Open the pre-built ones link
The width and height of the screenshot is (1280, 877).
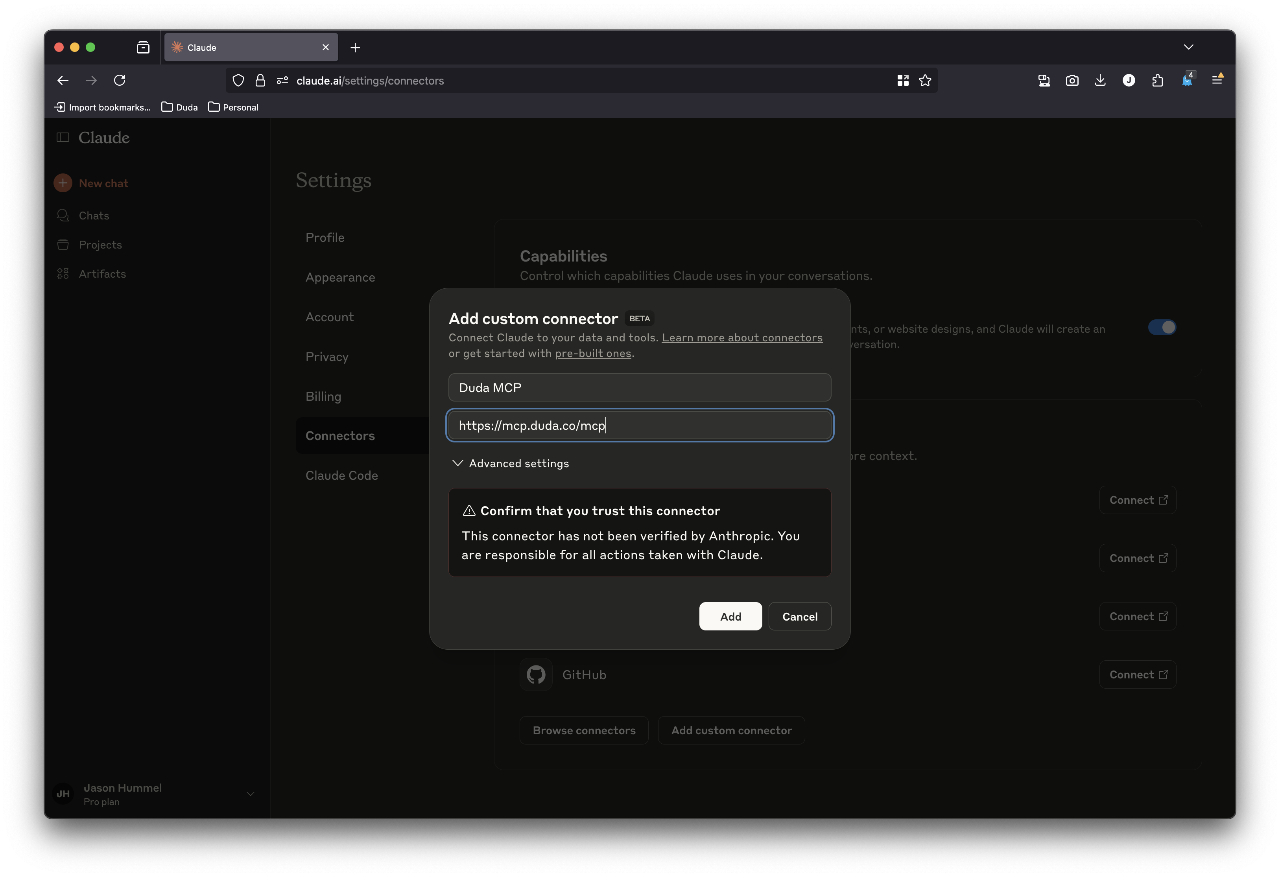(593, 354)
